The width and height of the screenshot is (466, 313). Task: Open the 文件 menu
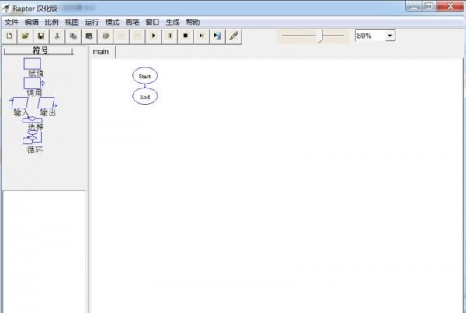[12, 22]
